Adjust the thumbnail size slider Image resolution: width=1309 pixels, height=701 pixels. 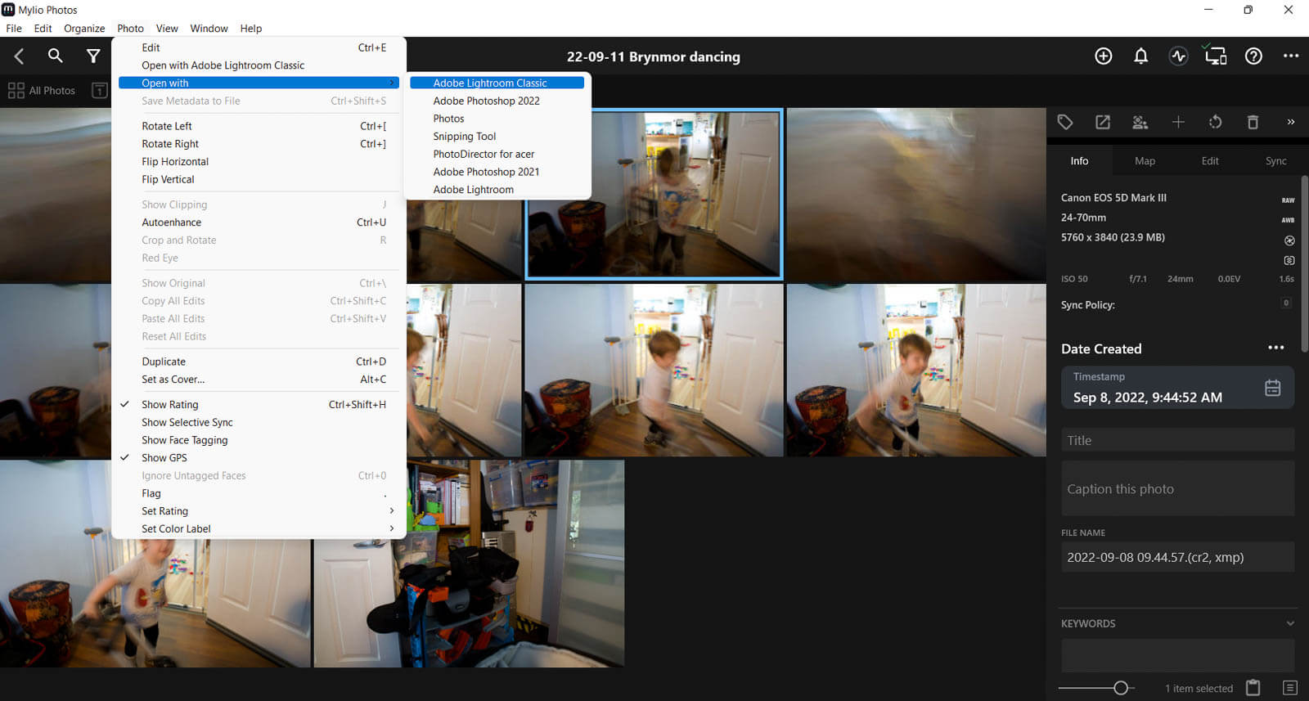pos(1121,688)
